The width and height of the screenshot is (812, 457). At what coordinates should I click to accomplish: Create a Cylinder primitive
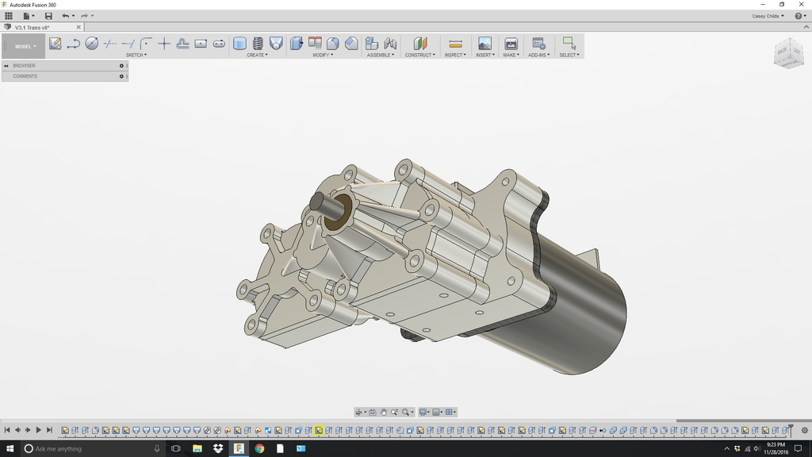coord(239,44)
